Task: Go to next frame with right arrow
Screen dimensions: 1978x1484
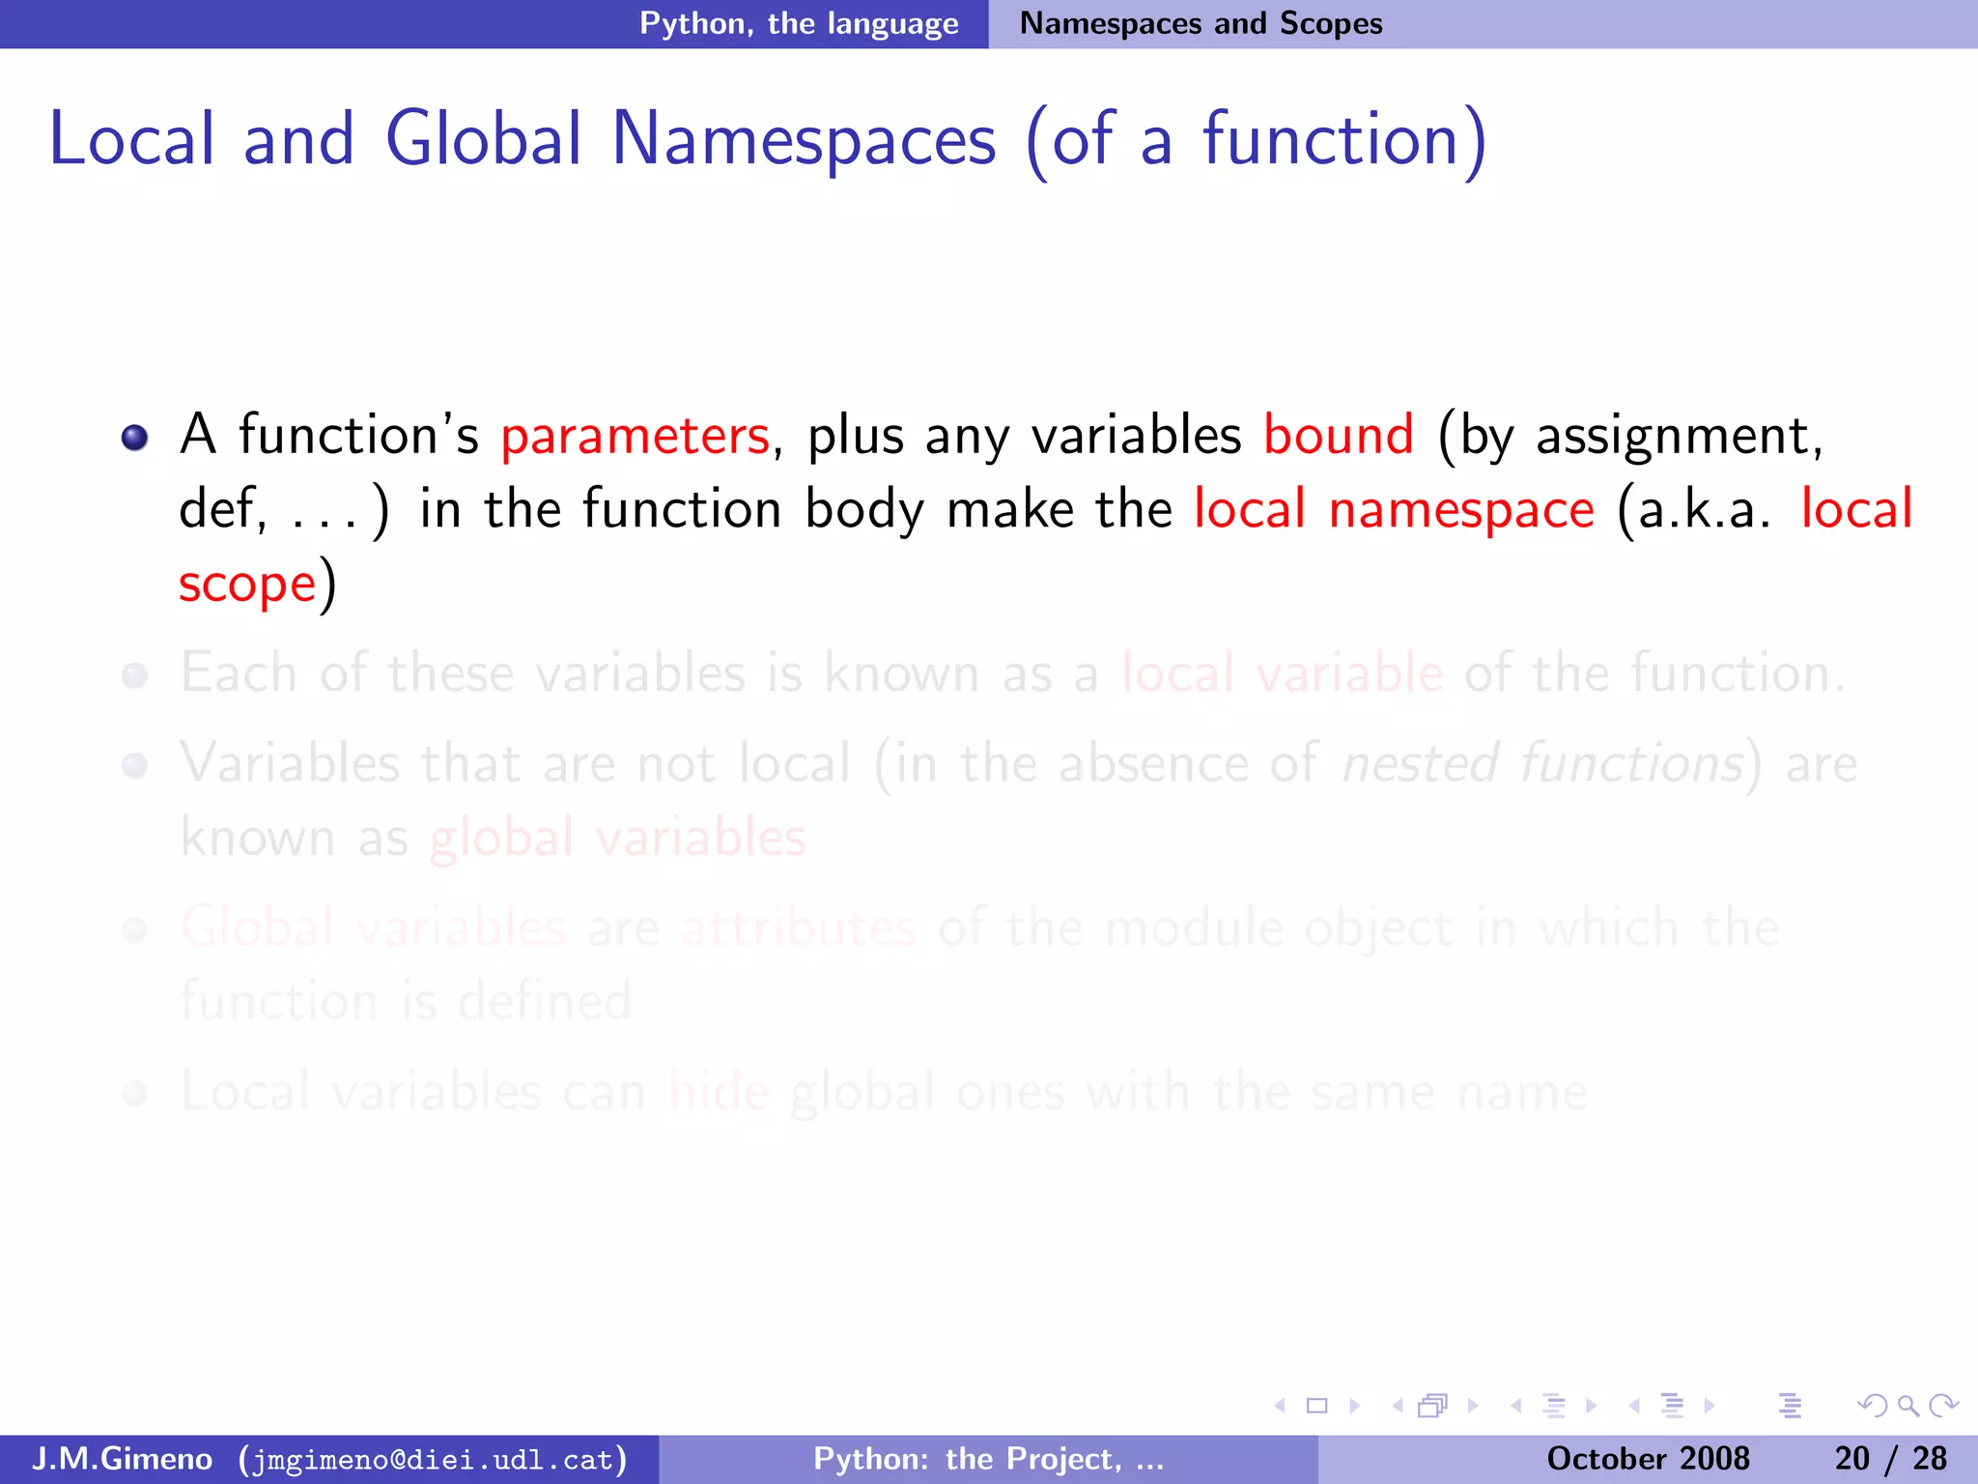Action: coord(1473,1406)
